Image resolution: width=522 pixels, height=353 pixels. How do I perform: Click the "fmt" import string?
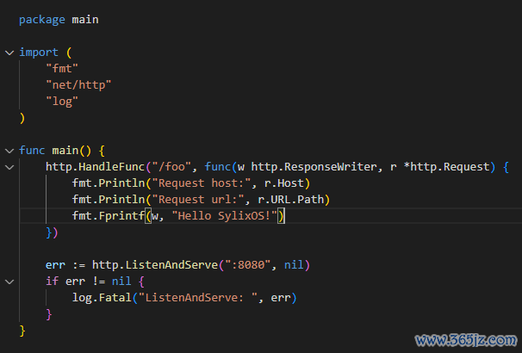pos(62,69)
